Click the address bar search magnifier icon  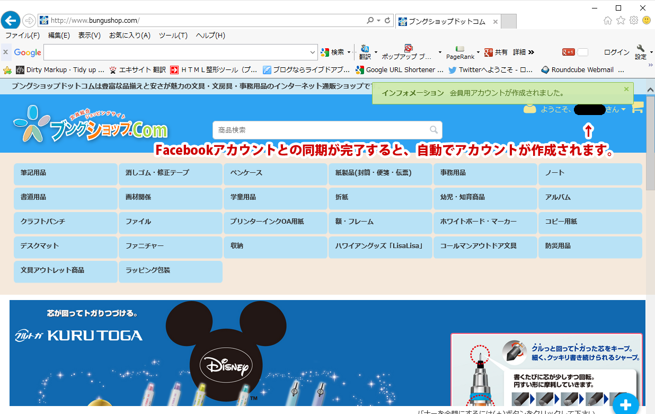click(x=370, y=21)
